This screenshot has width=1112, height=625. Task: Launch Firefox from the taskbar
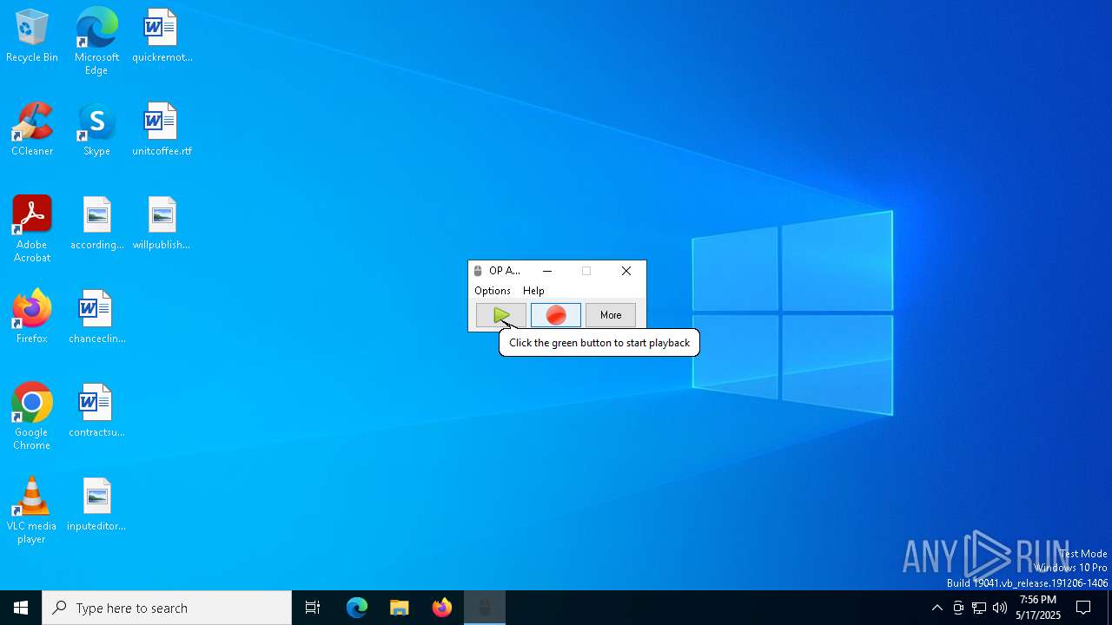click(x=442, y=608)
